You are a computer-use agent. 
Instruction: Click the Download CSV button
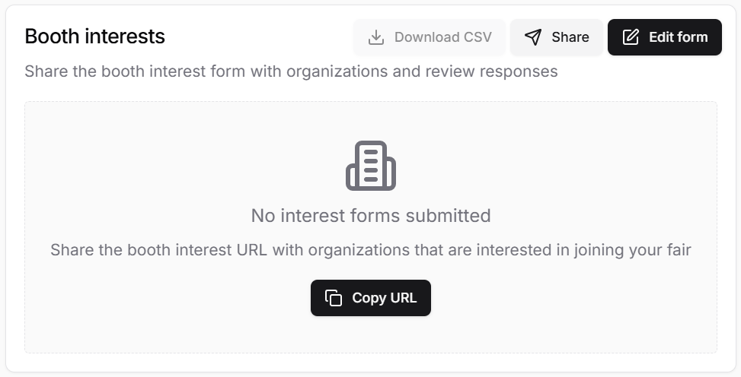coord(429,37)
